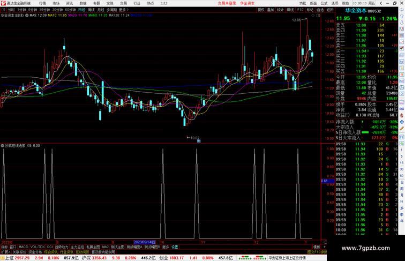Expand 更多 period options
The image size is (405, 261).
[123, 10]
